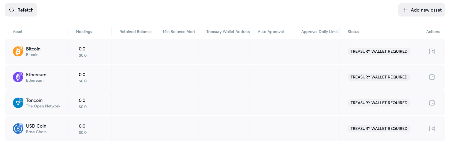Open wallet action for USD Coin row
This screenshot has height=148, width=449.
coord(432,129)
